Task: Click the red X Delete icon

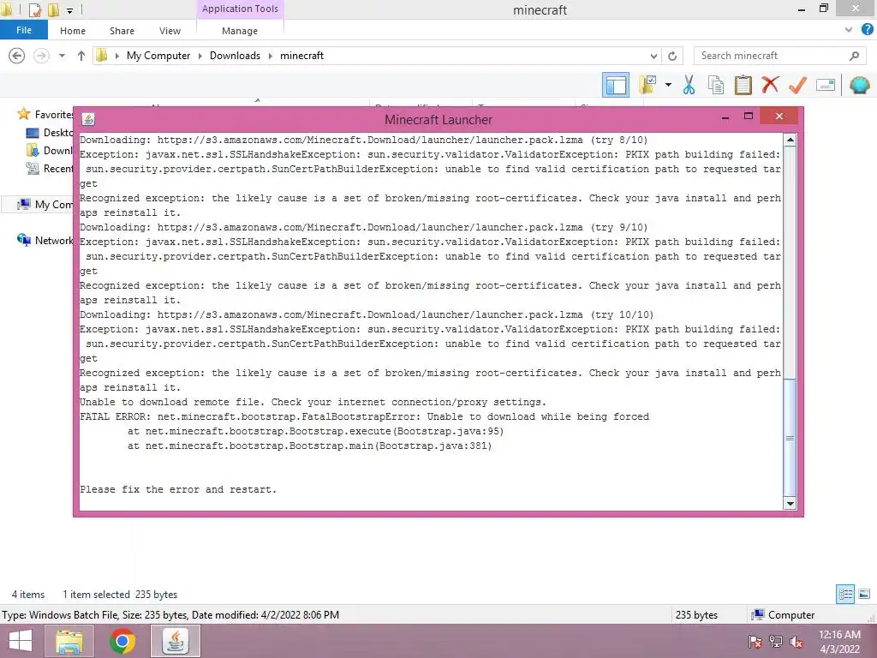Action: 770,85
